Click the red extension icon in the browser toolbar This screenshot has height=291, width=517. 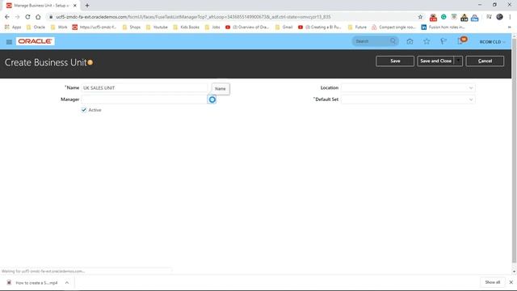click(433, 17)
